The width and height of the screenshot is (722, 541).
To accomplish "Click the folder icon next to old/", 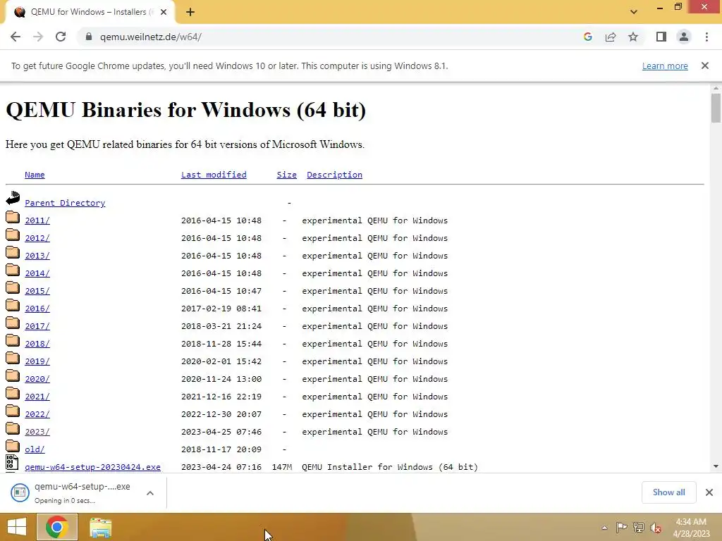I will 13,446.
